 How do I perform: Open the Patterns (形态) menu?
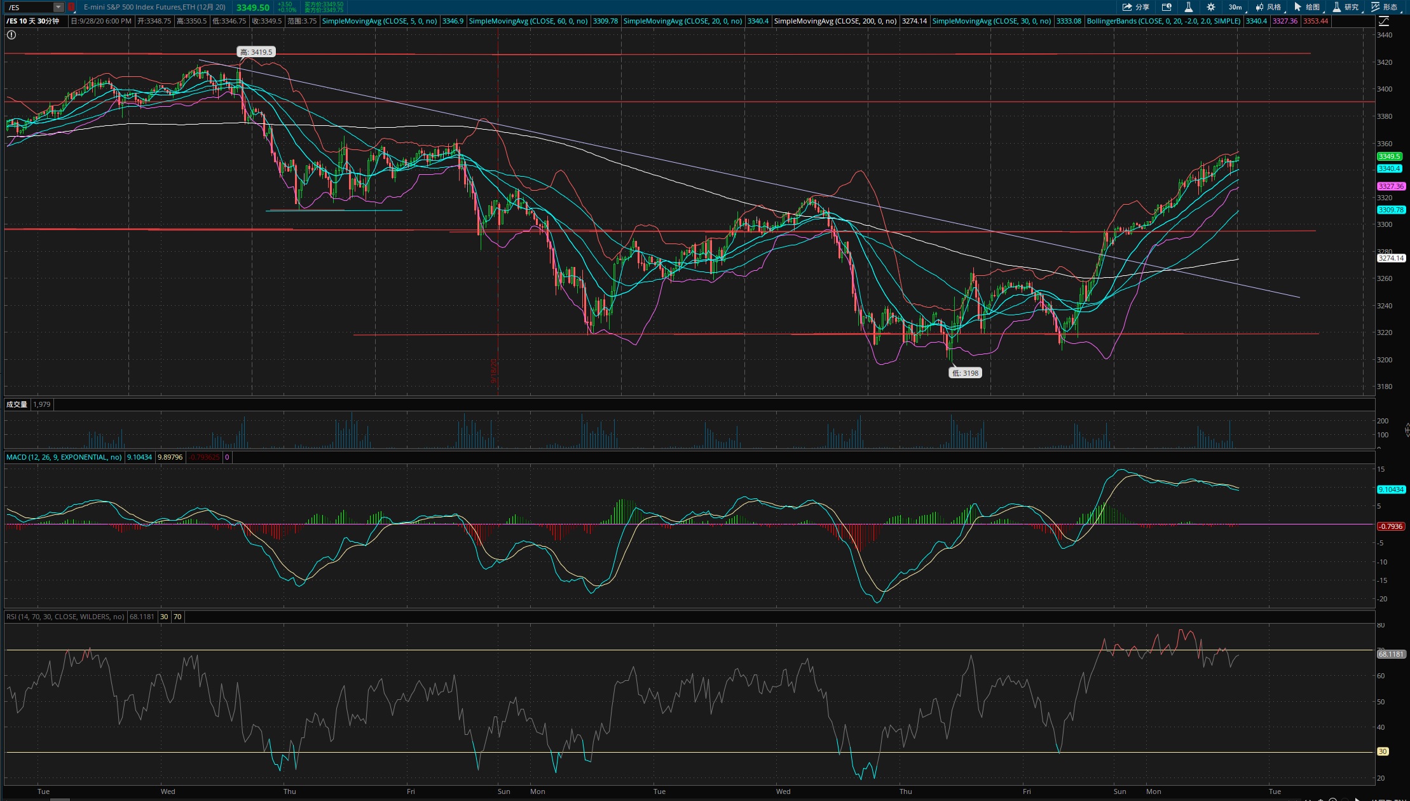click(x=1385, y=7)
